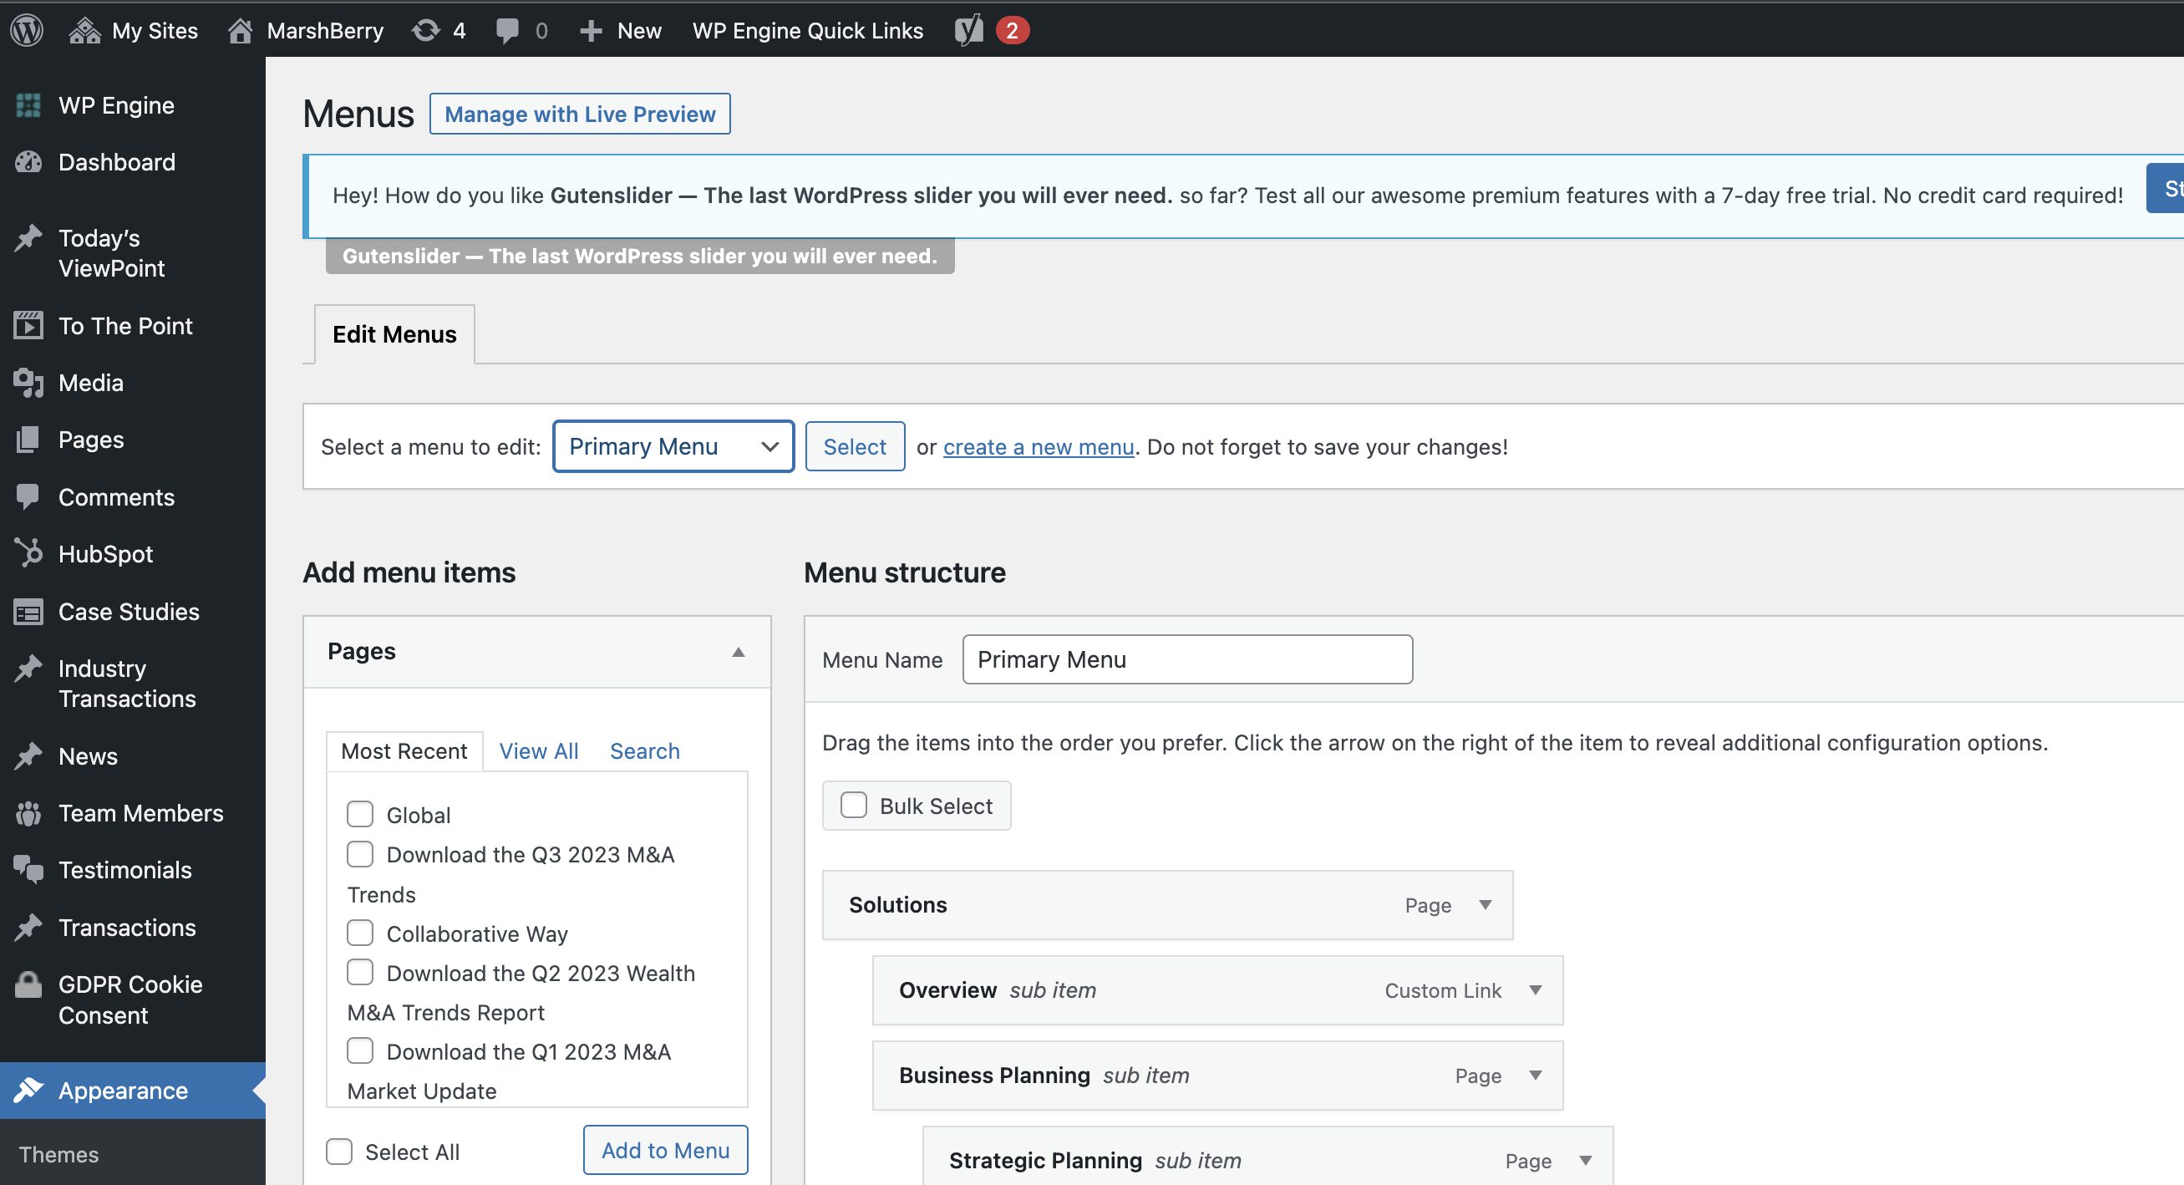Image resolution: width=2184 pixels, height=1185 pixels.
Task: Click the Media library icon
Action: pyautogui.click(x=28, y=383)
